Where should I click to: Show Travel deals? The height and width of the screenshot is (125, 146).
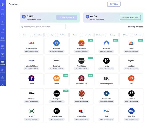pos(75,35)
